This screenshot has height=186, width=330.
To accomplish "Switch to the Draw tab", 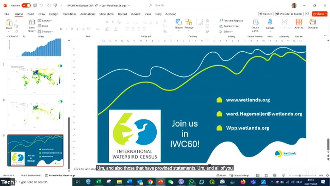I will click(x=42, y=14).
